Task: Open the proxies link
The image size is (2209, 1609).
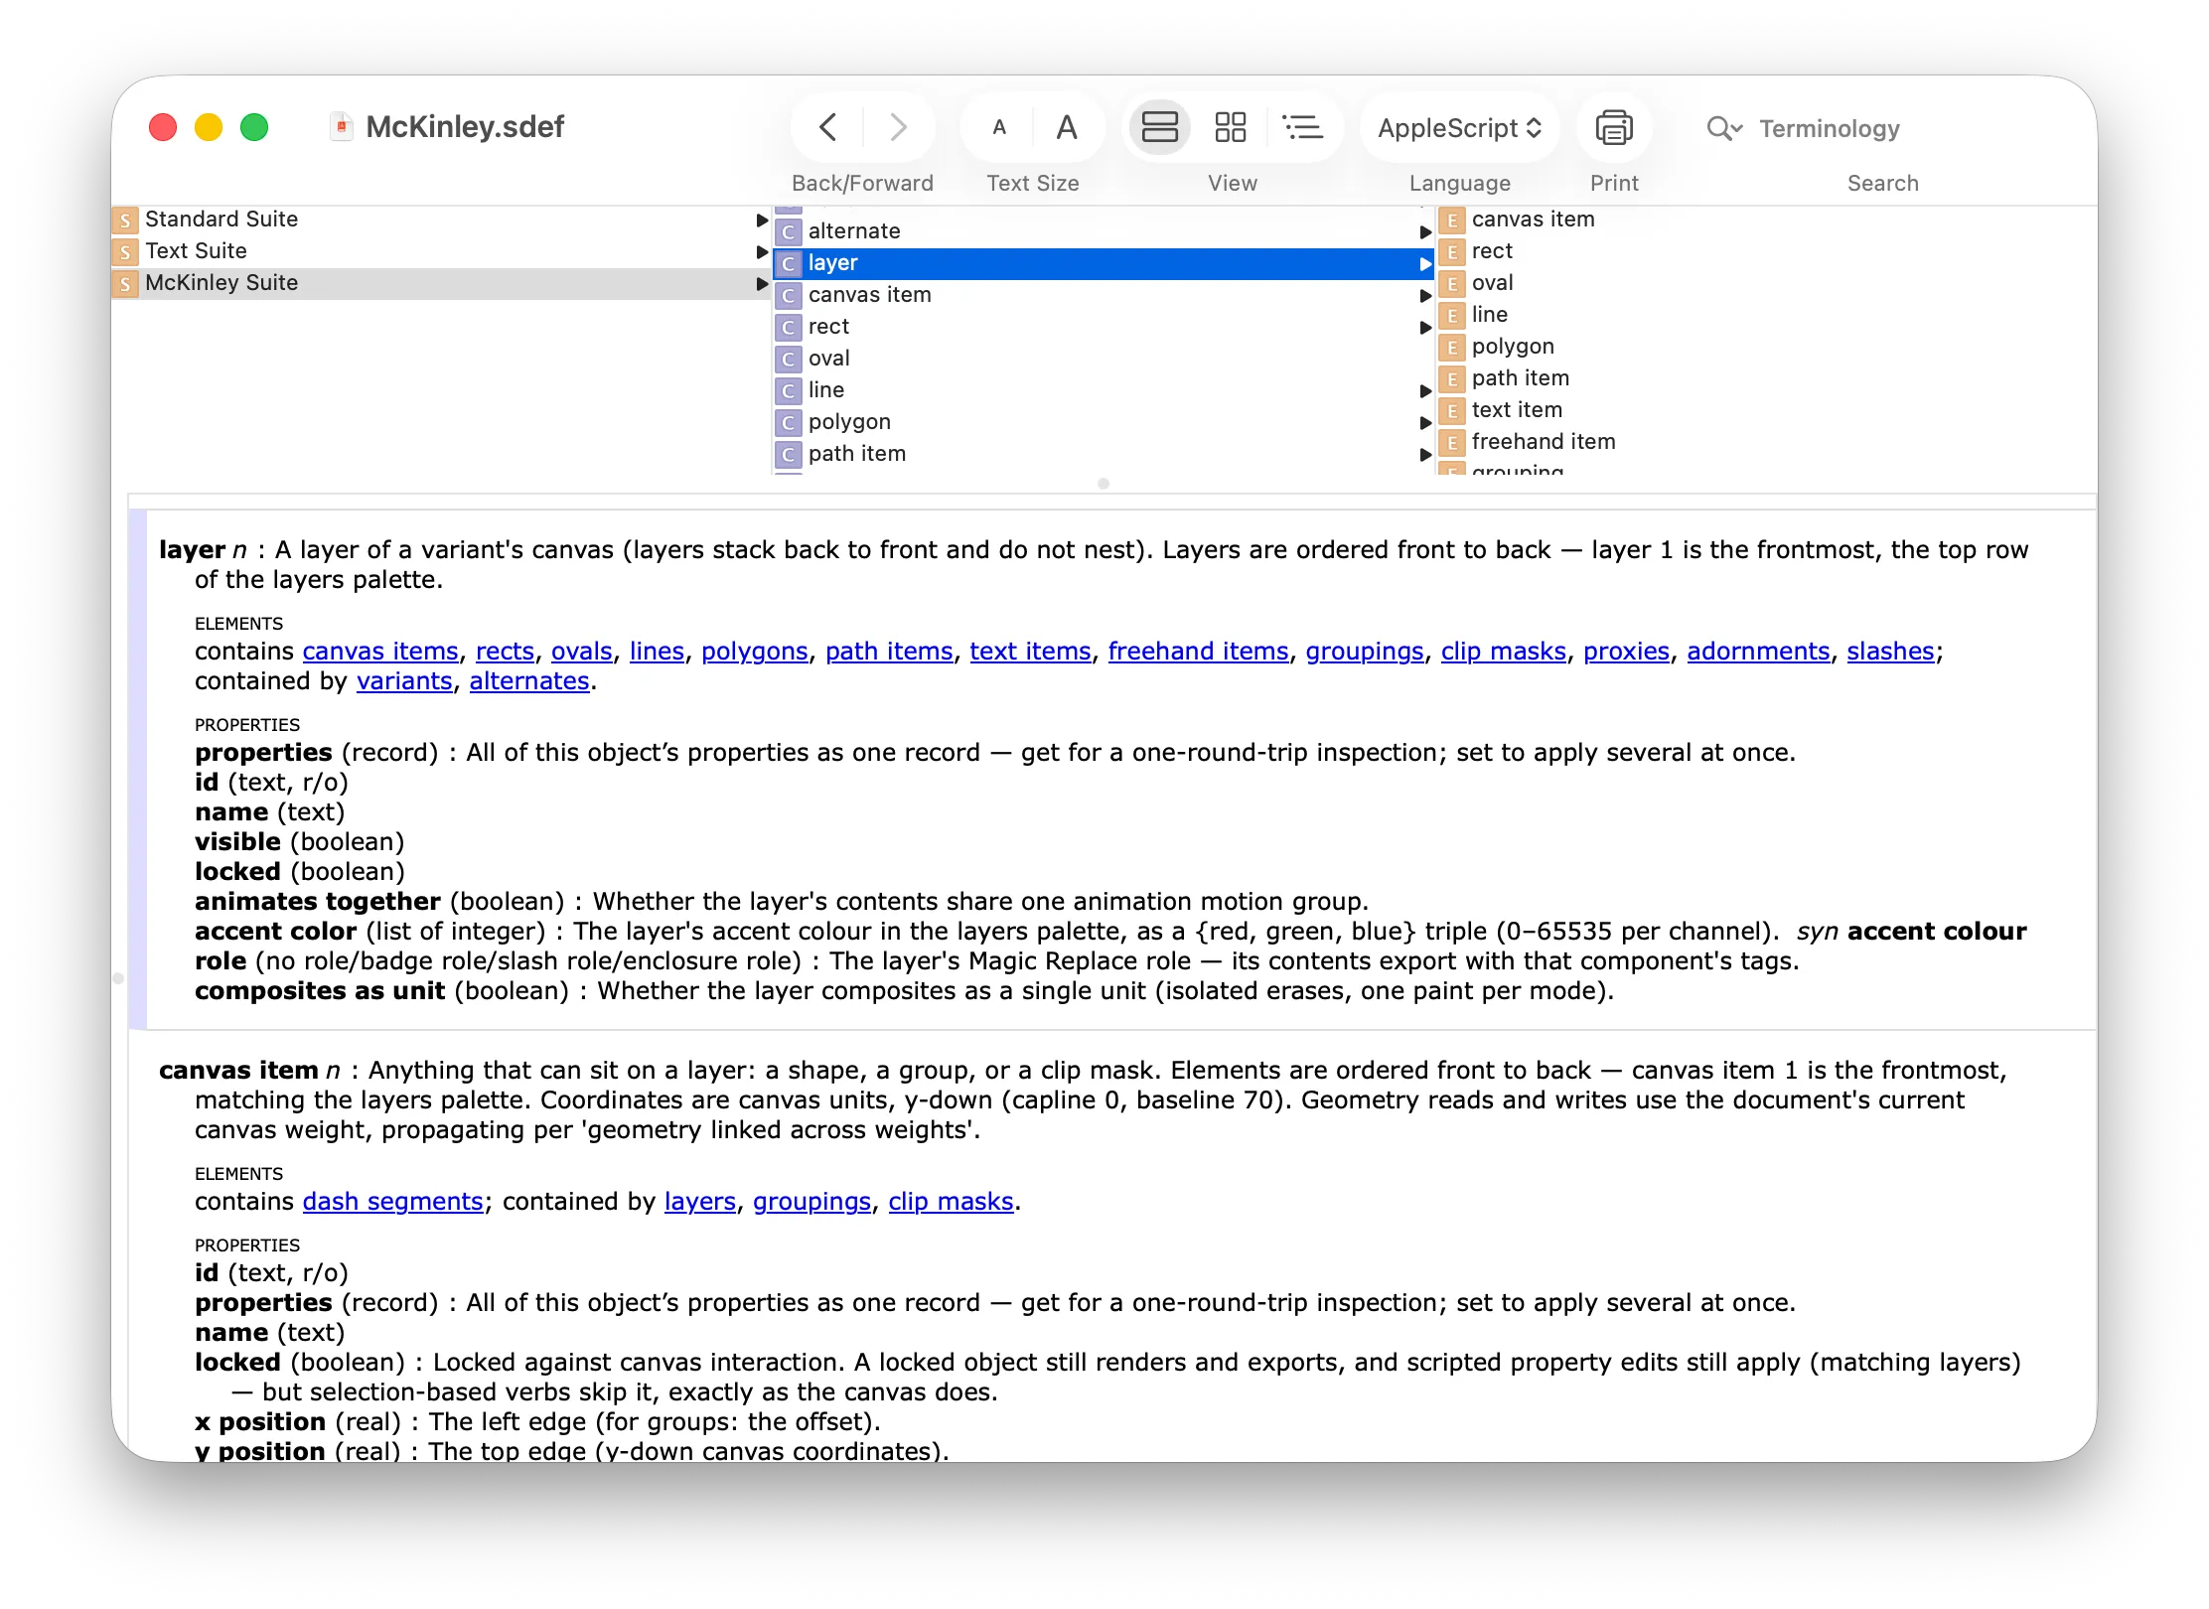Action: pyautogui.click(x=1626, y=651)
